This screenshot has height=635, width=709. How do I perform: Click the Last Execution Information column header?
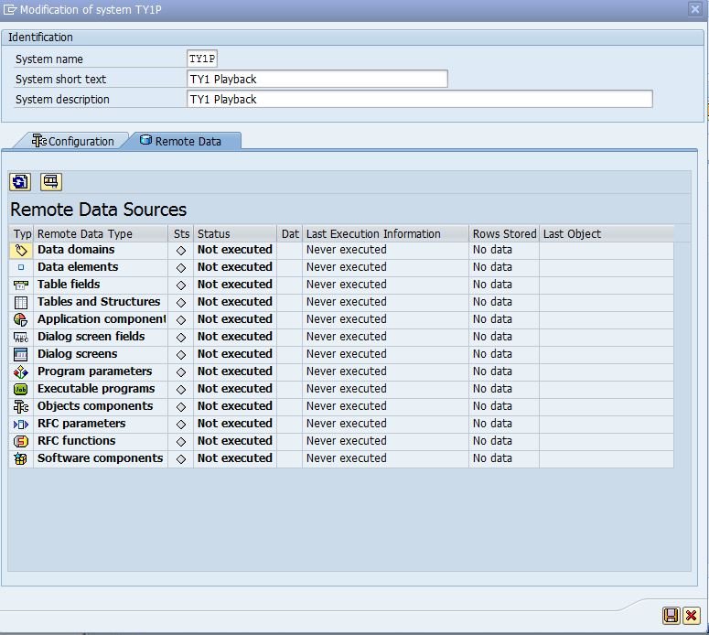(386, 233)
